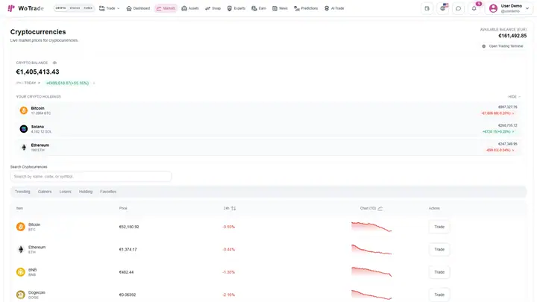Screen dimensions: 537x302
Task: Open the Markets nav item
Action: 166,8
